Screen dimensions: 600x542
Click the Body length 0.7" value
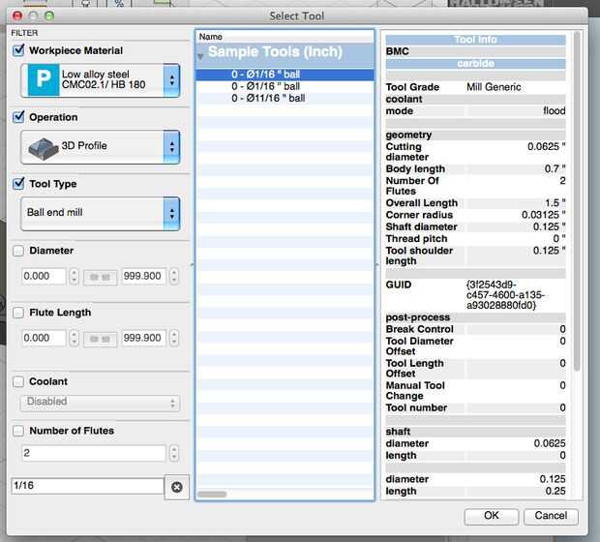(555, 168)
